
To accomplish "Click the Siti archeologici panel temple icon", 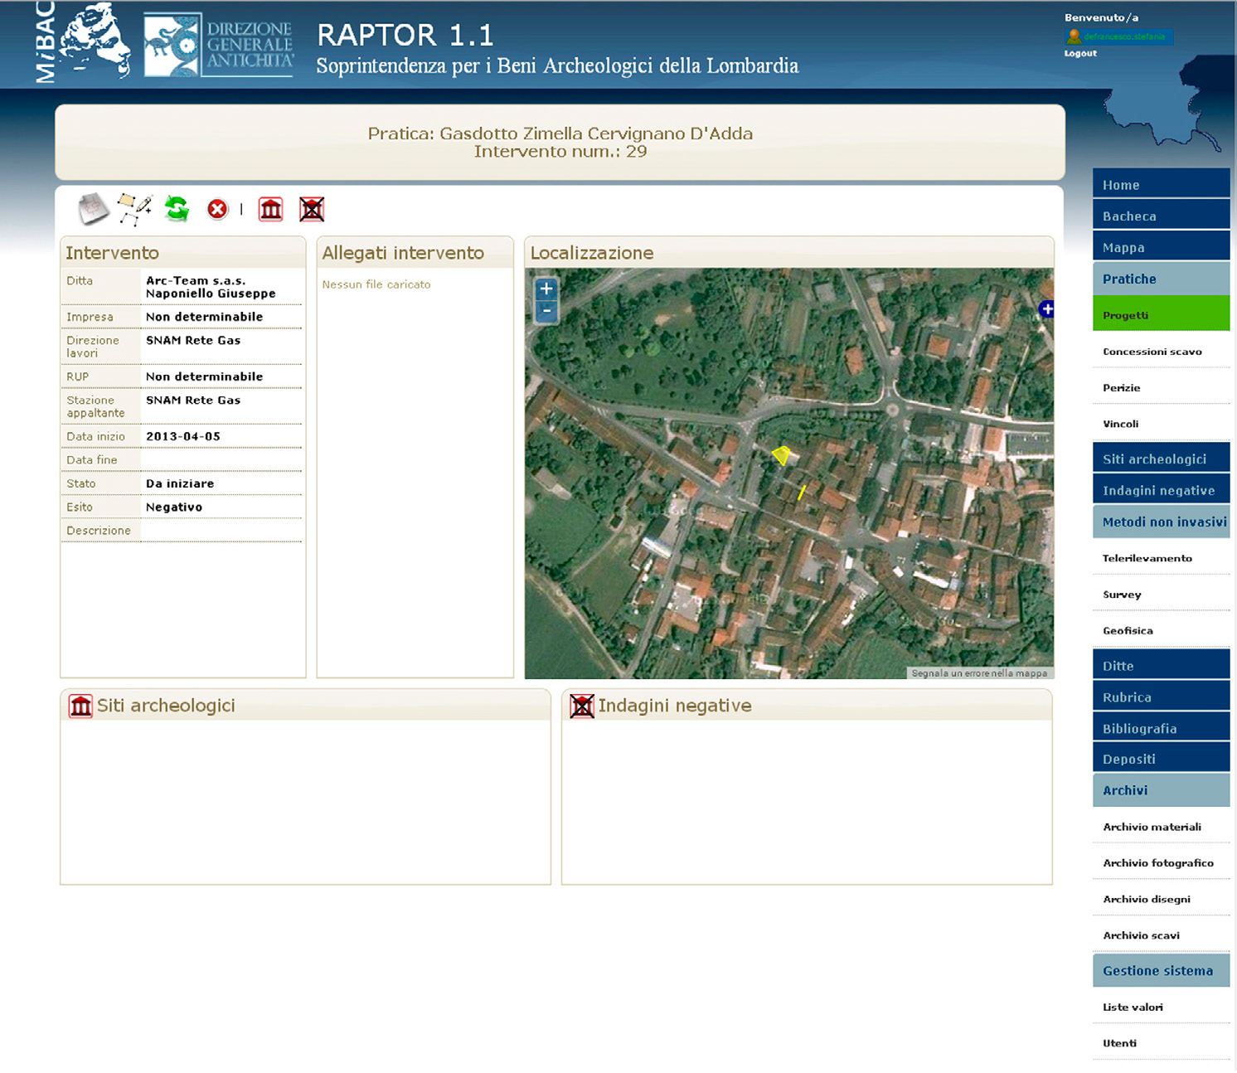I will (80, 706).
